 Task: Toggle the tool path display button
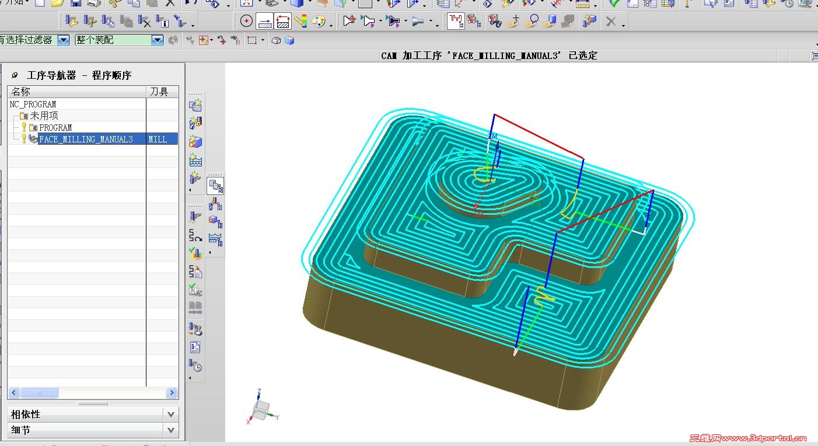(x=456, y=22)
